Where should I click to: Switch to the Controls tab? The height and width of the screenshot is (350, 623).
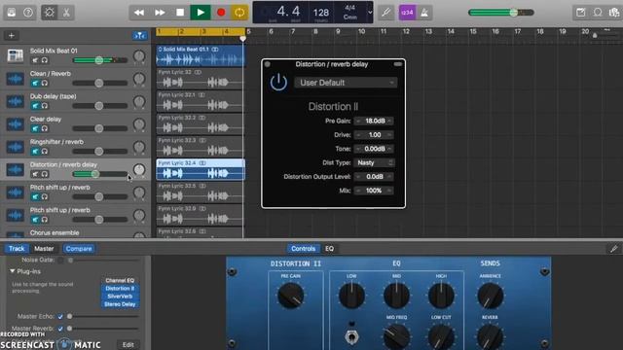click(x=303, y=249)
